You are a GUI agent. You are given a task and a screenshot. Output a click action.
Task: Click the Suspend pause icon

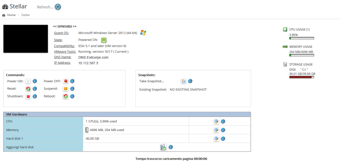tap(66, 89)
